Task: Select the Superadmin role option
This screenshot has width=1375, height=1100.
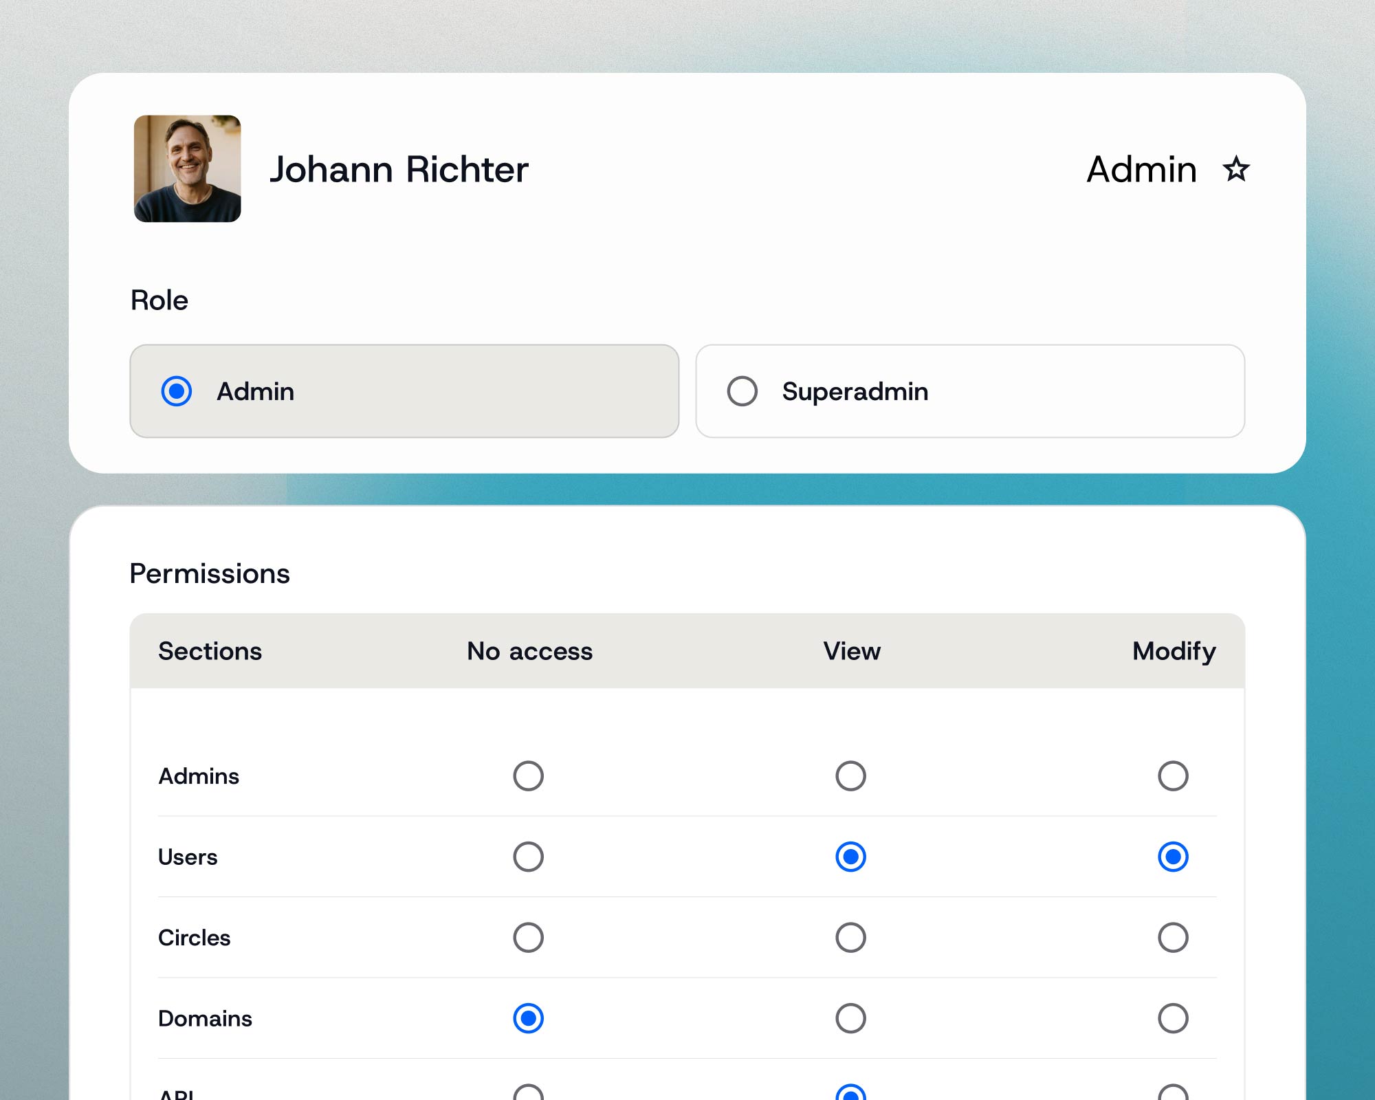Action: (x=742, y=391)
